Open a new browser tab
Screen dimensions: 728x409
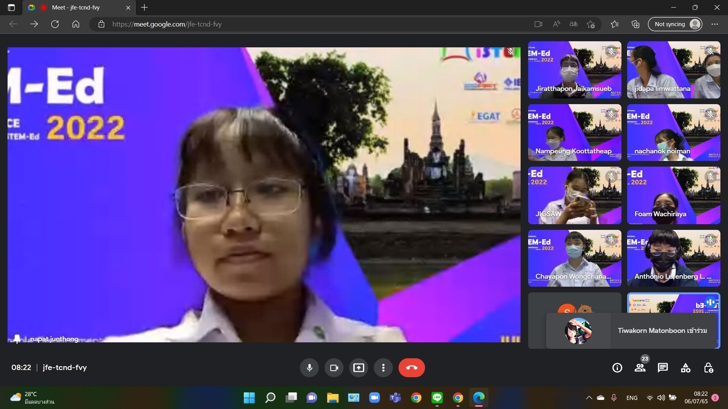(x=144, y=8)
